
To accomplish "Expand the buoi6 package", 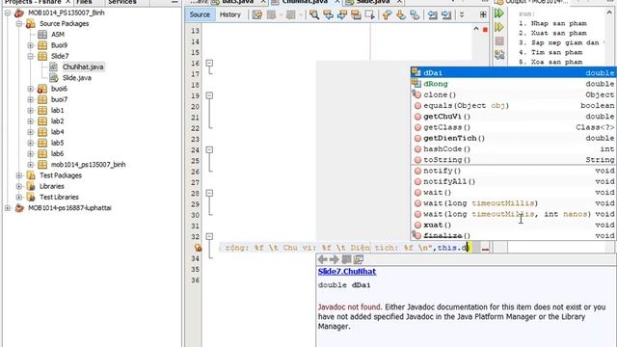I will pos(30,89).
